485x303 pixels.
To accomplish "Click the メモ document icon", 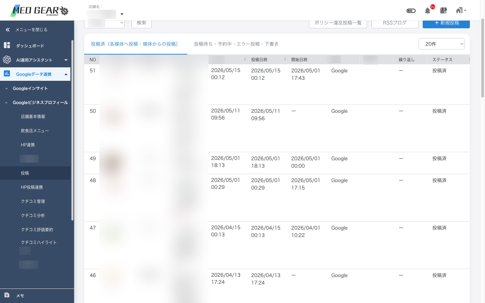I will pyautogui.click(x=7, y=295).
